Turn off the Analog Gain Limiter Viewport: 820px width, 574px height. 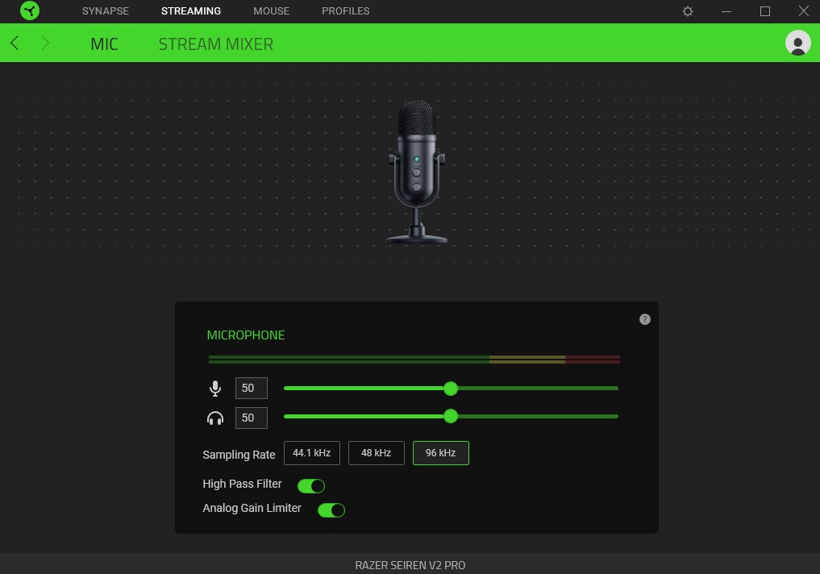coord(331,510)
